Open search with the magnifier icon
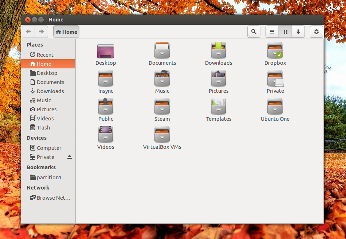 (254, 32)
